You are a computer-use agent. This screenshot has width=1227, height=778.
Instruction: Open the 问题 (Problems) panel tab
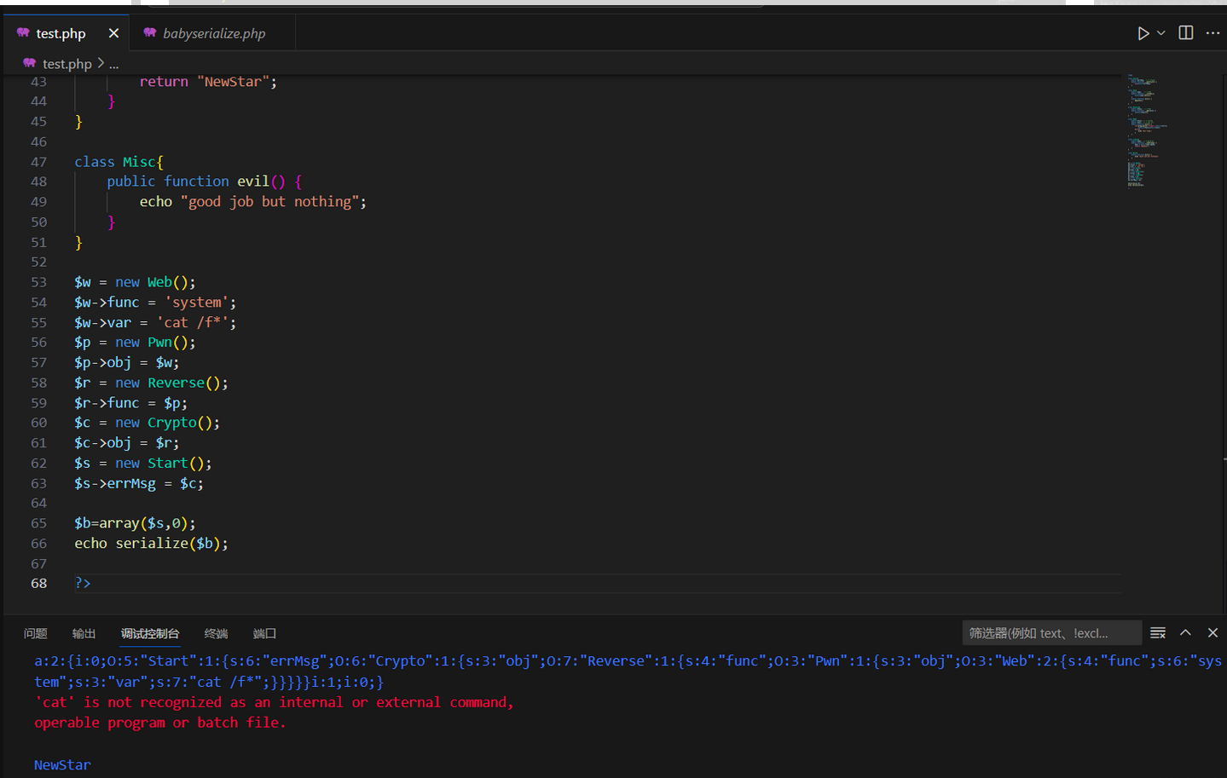pos(36,633)
